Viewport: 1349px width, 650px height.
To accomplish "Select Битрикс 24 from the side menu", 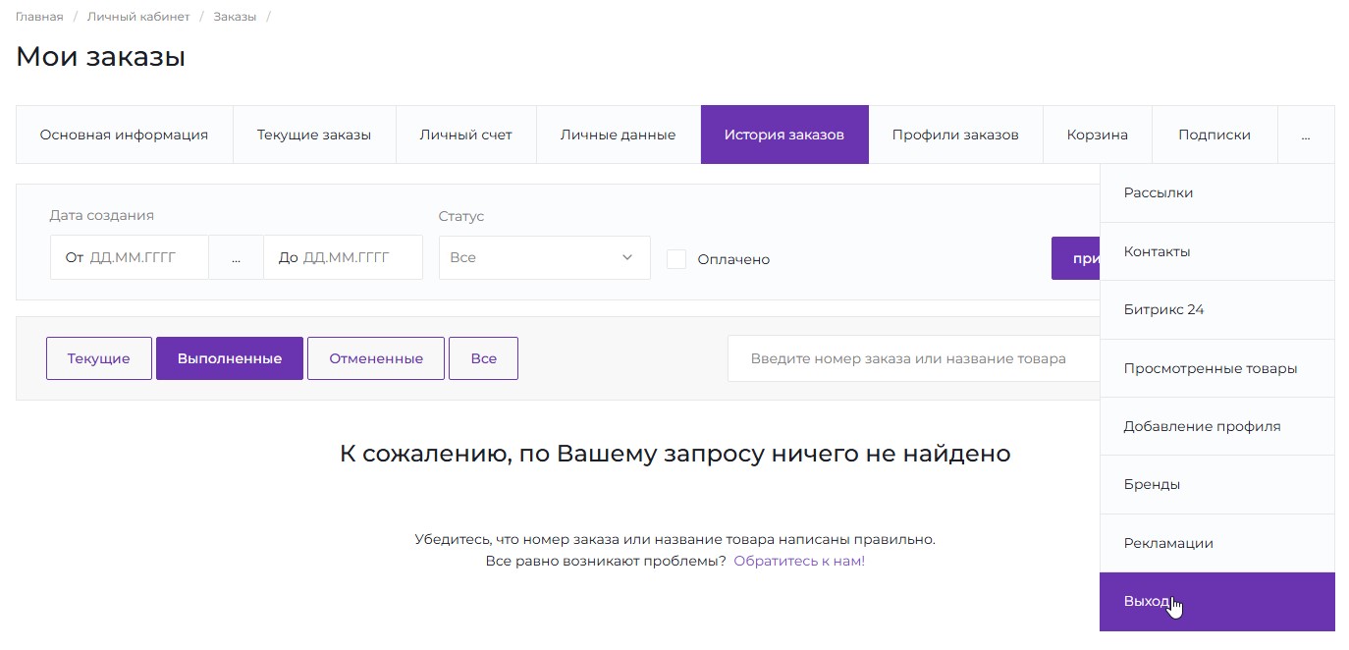I will [x=1163, y=309].
